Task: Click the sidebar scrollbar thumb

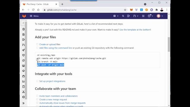Action: click(x=26, y=61)
